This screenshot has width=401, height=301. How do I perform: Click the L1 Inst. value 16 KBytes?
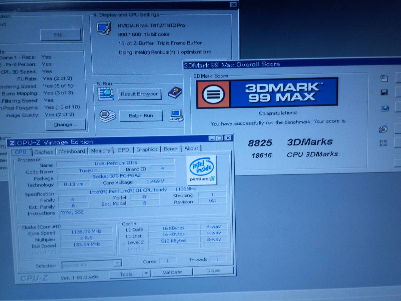click(173, 234)
